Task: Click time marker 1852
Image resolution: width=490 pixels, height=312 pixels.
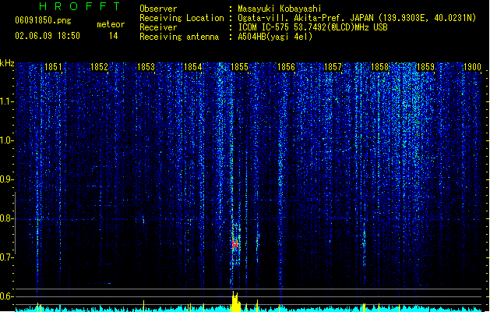Action: [x=99, y=67]
